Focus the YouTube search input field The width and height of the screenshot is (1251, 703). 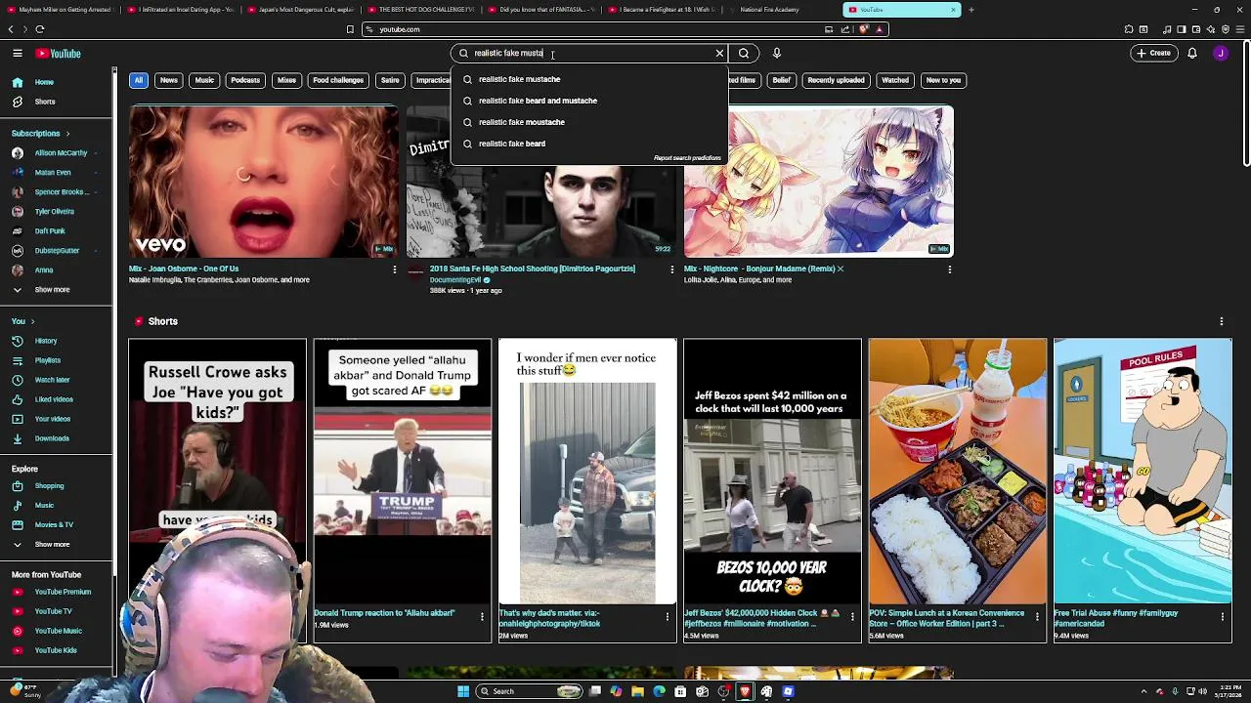(x=591, y=54)
